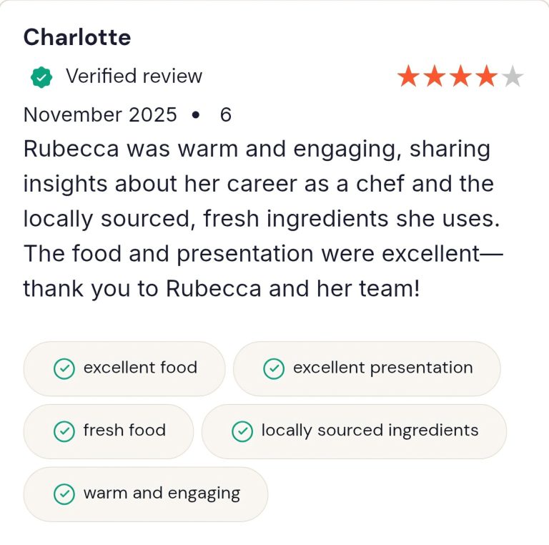The image size is (549, 545).
Task: Select the excellent presentation tag
Action: (x=367, y=368)
